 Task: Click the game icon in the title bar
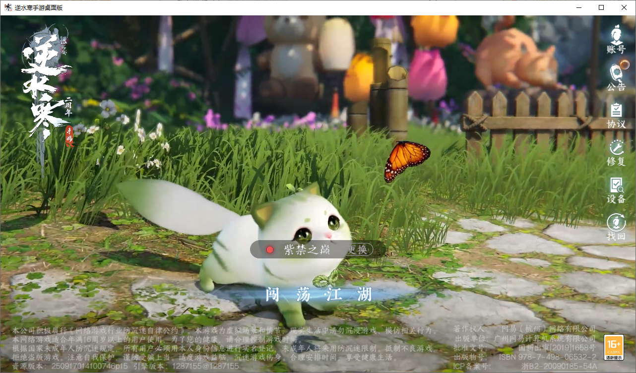8,7
